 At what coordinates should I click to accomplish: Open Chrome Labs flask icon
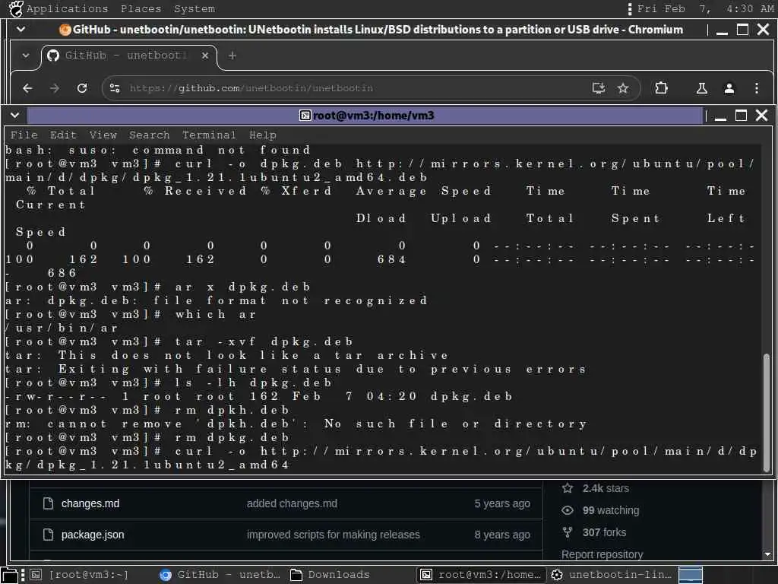tap(701, 88)
